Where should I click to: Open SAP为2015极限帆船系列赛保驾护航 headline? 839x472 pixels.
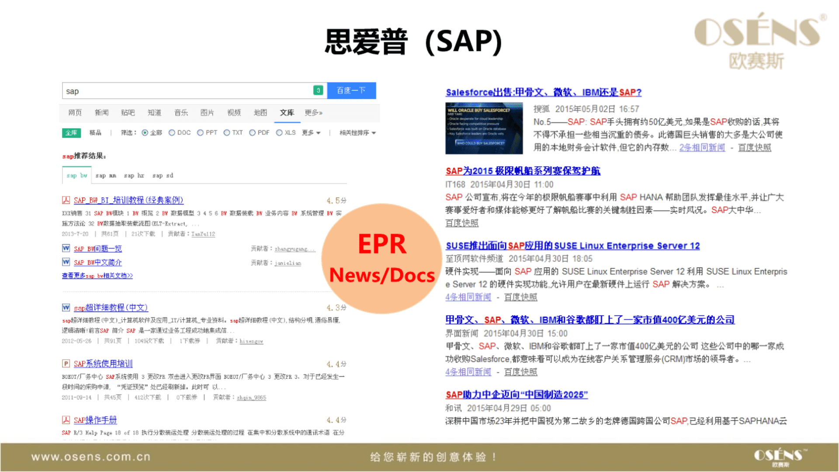(x=523, y=171)
